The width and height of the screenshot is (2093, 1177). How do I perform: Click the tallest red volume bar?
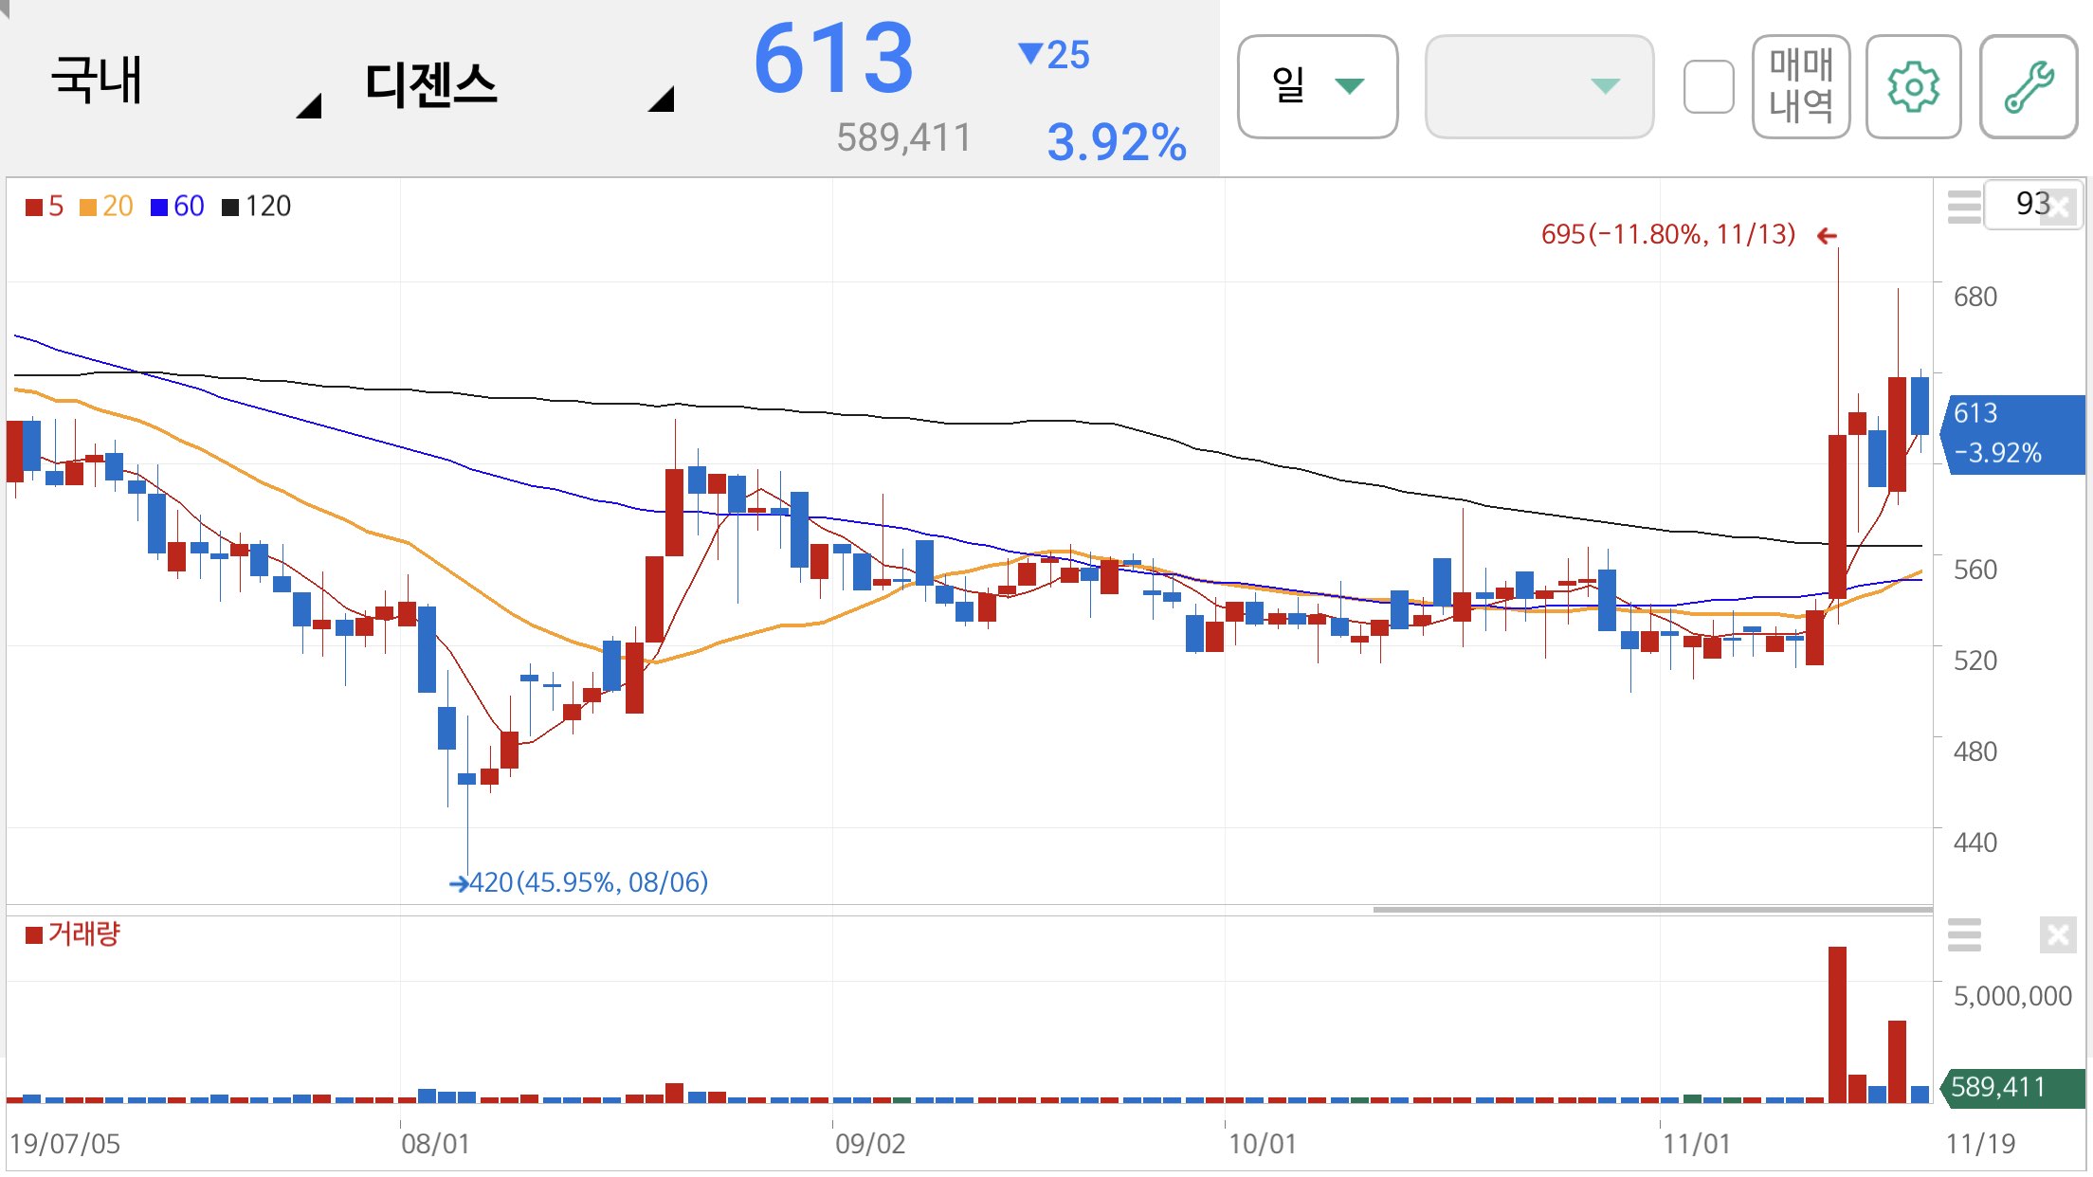(x=1837, y=1024)
